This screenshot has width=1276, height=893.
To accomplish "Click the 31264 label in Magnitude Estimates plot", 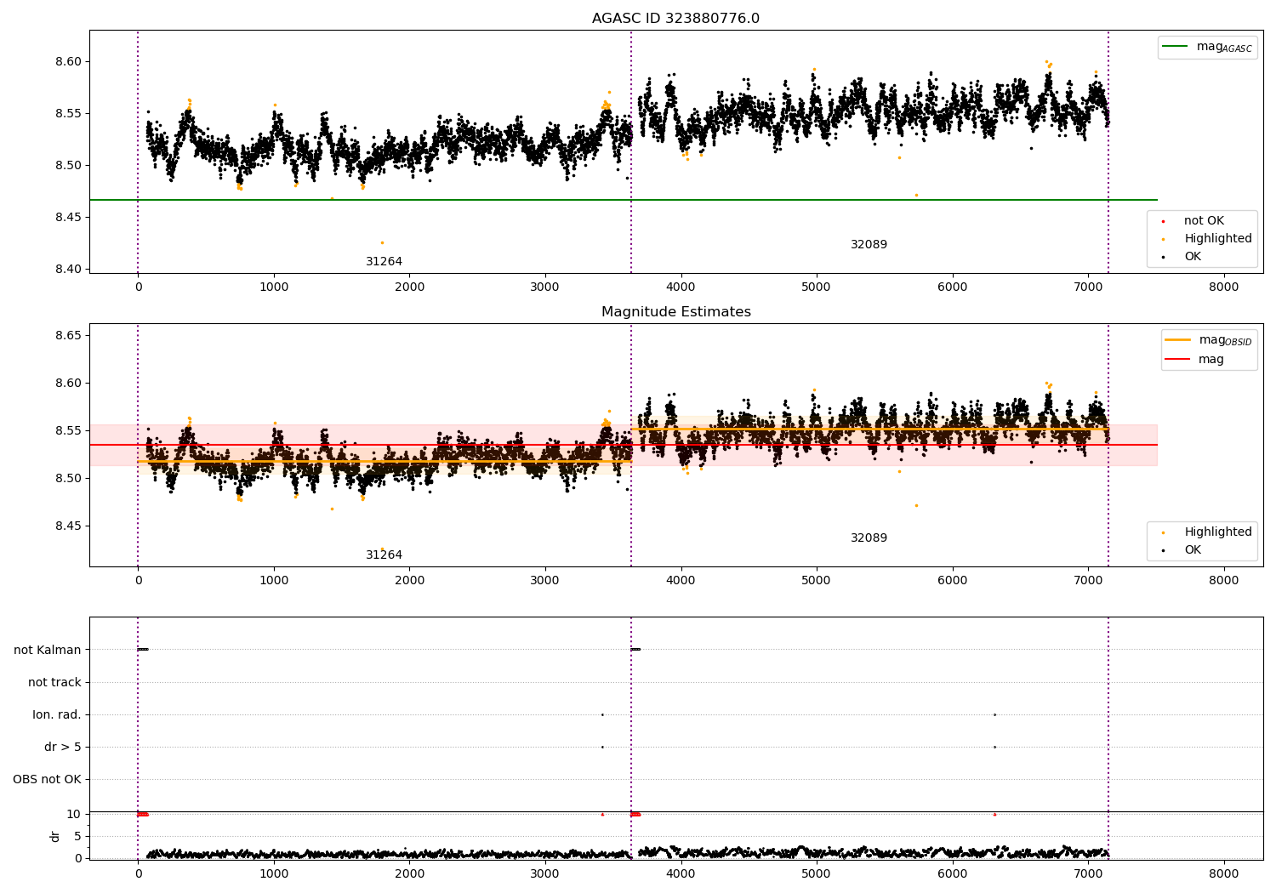I will coord(385,555).
